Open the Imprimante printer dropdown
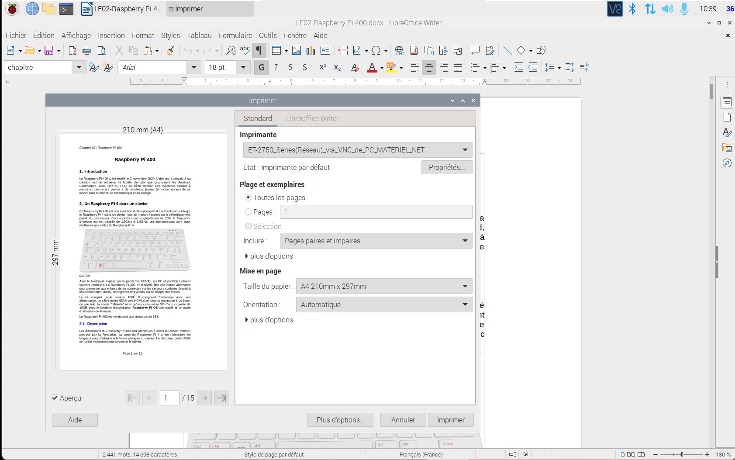The height and width of the screenshot is (460, 735). point(358,150)
